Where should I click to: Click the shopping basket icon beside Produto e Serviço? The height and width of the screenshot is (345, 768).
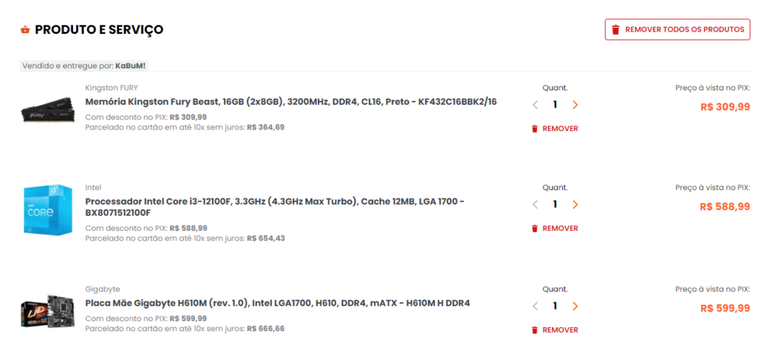pos(25,30)
